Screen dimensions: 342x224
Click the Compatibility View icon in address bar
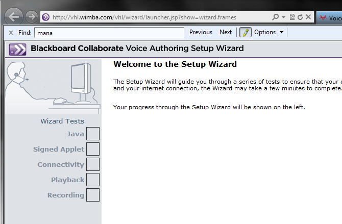pos(291,17)
